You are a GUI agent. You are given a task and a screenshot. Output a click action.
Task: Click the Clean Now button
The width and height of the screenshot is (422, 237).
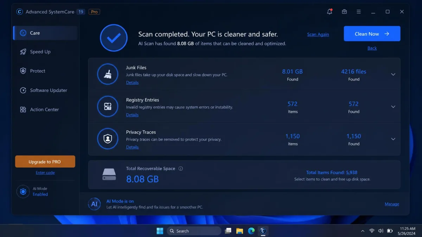(372, 34)
